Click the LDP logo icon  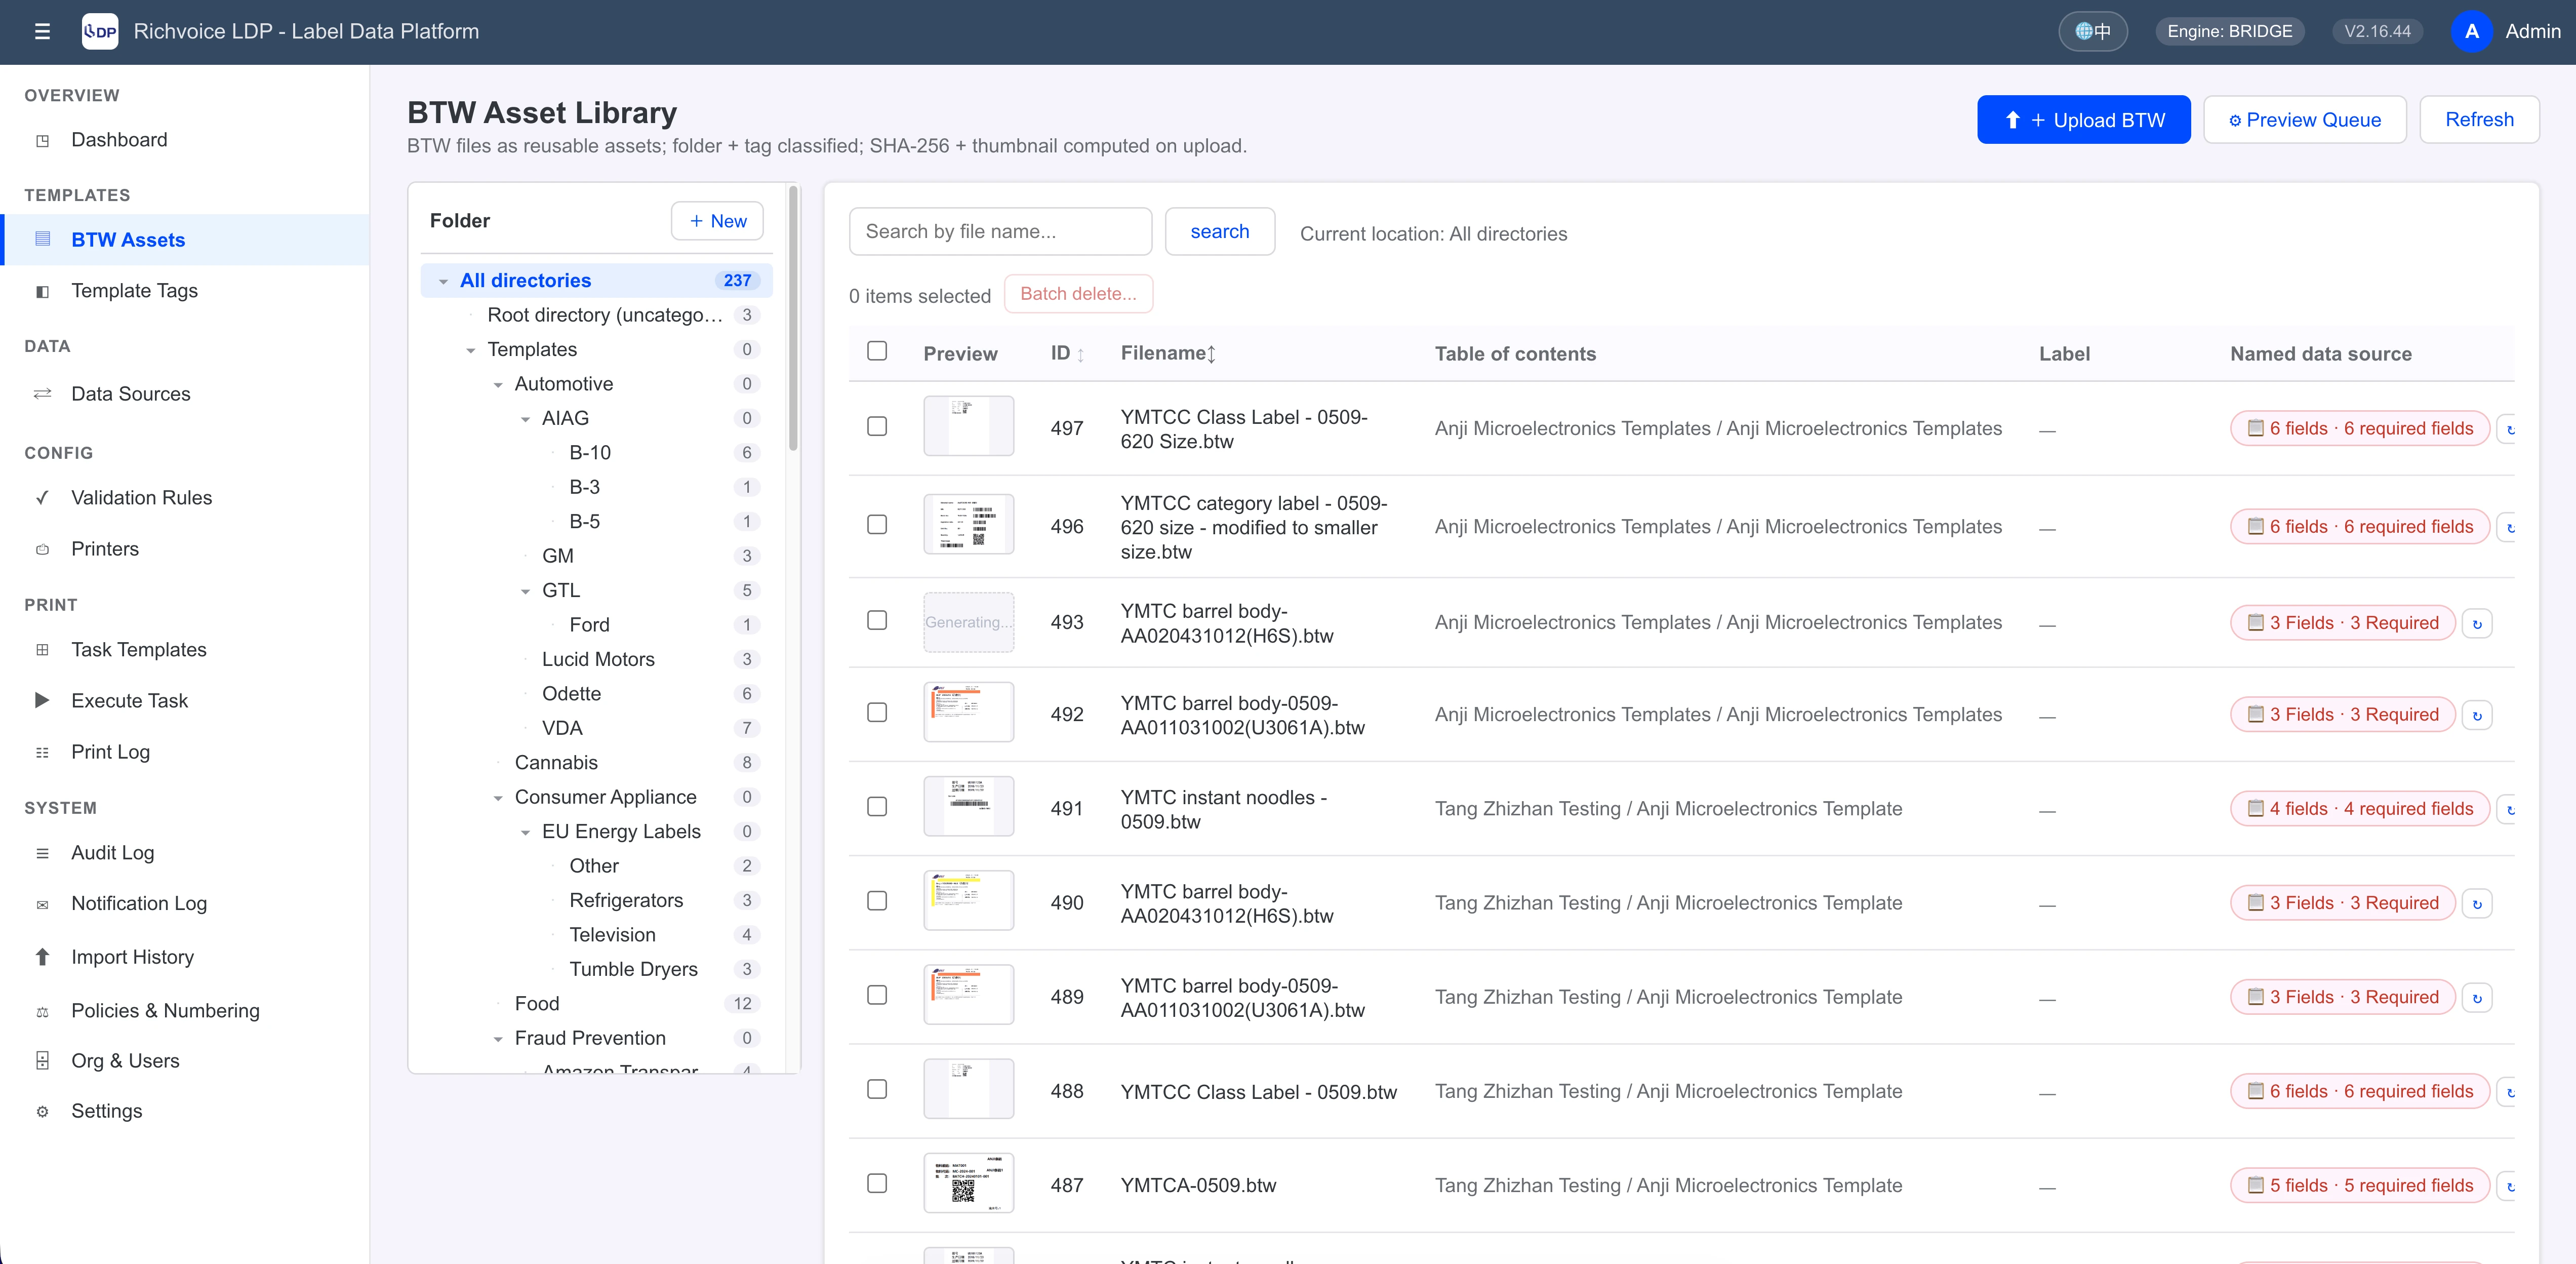pyautogui.click(x=99, y=31)
